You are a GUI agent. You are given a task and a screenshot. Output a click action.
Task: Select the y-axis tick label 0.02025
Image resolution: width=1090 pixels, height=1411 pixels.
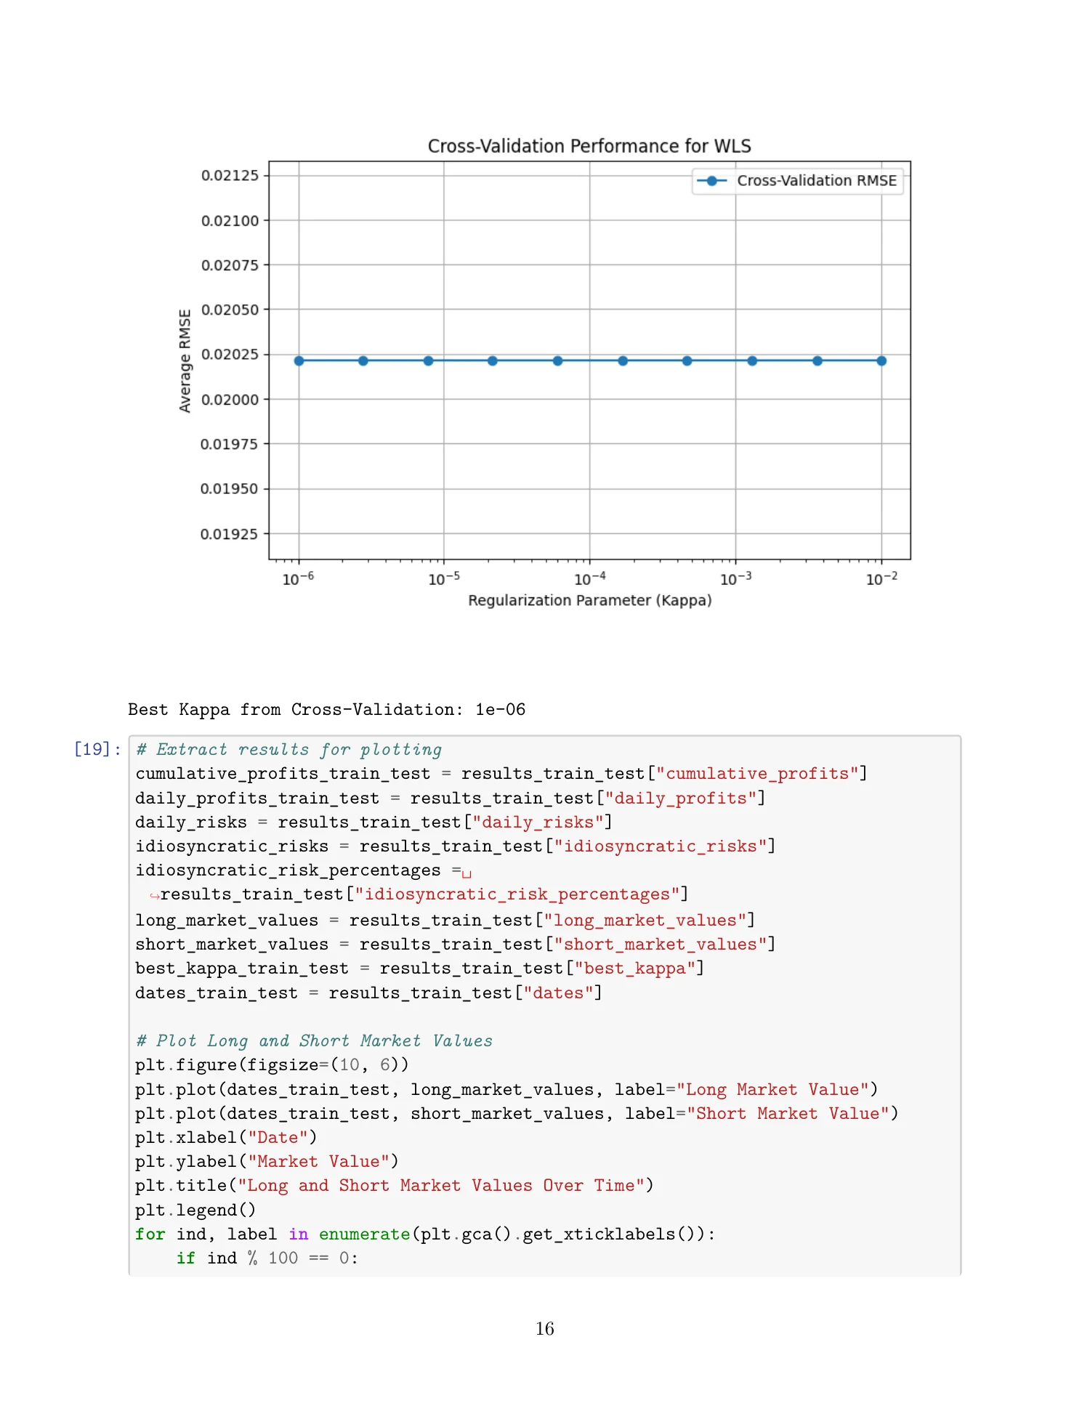[230, 355]
